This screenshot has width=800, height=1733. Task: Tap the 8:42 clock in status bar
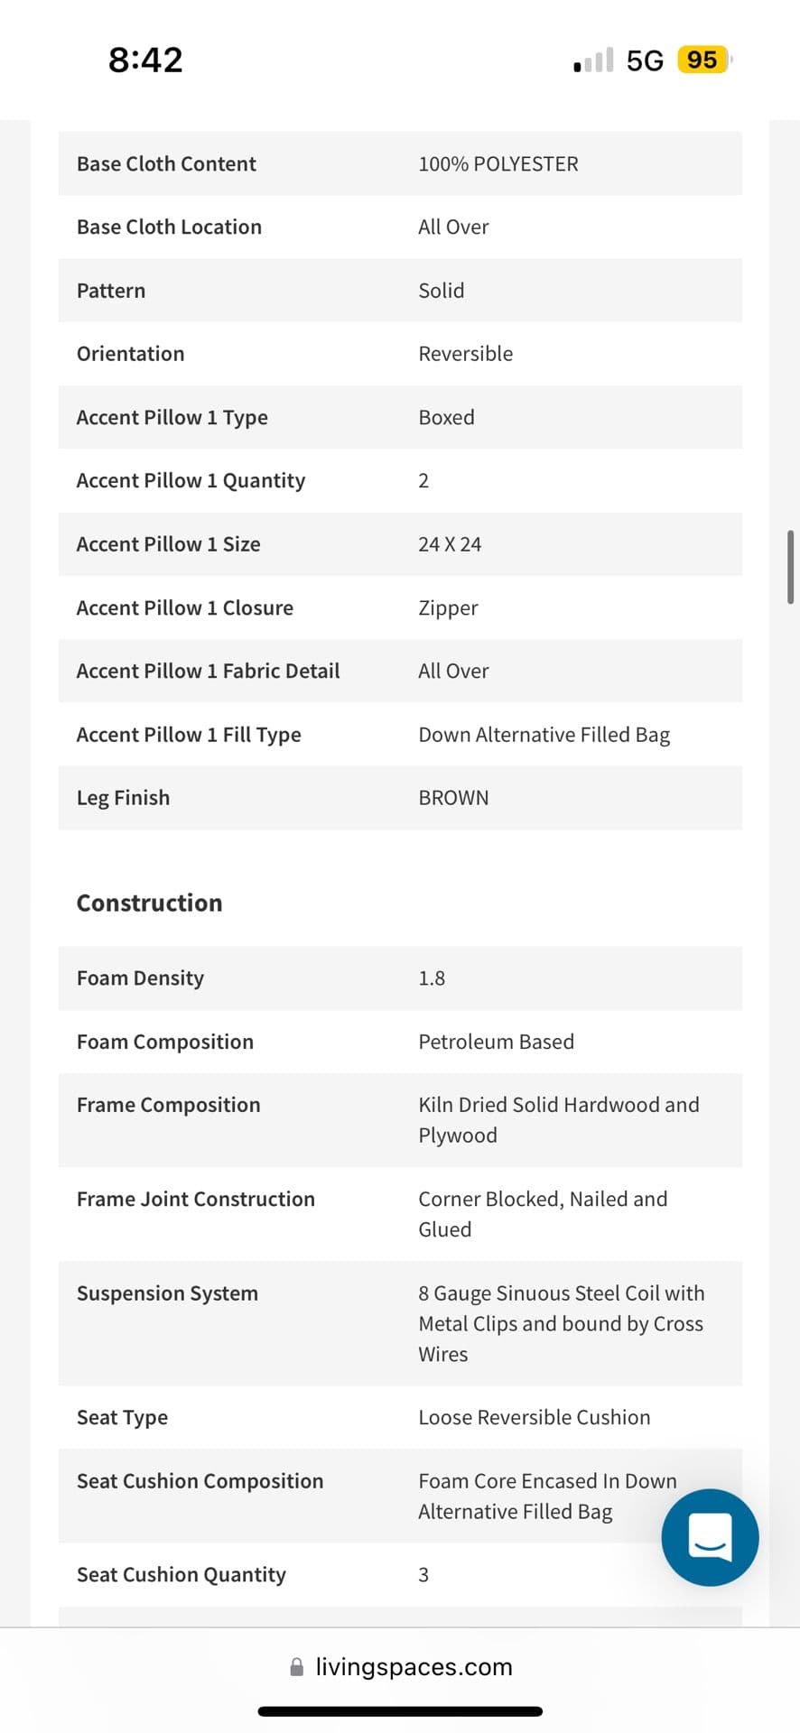[x=145, y=60]
